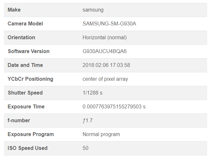
Task: Select the 2018:02:06 17:03:58 timestamp
Action: [106, 65]
